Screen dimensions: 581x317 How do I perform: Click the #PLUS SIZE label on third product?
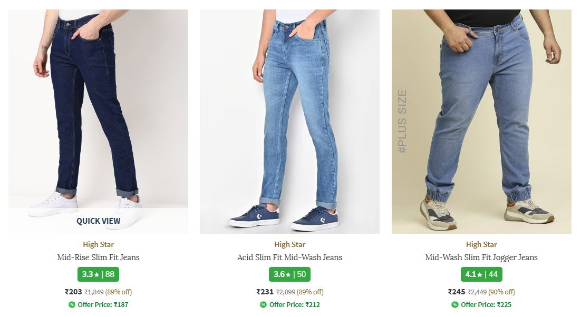(402, 121)
